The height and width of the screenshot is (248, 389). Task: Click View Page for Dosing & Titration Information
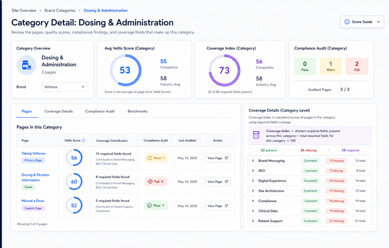pos(217,182)
